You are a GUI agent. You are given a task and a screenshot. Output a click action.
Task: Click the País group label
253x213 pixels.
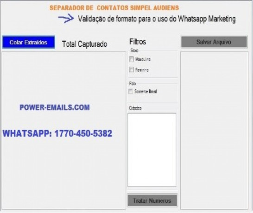click(133, 83)
